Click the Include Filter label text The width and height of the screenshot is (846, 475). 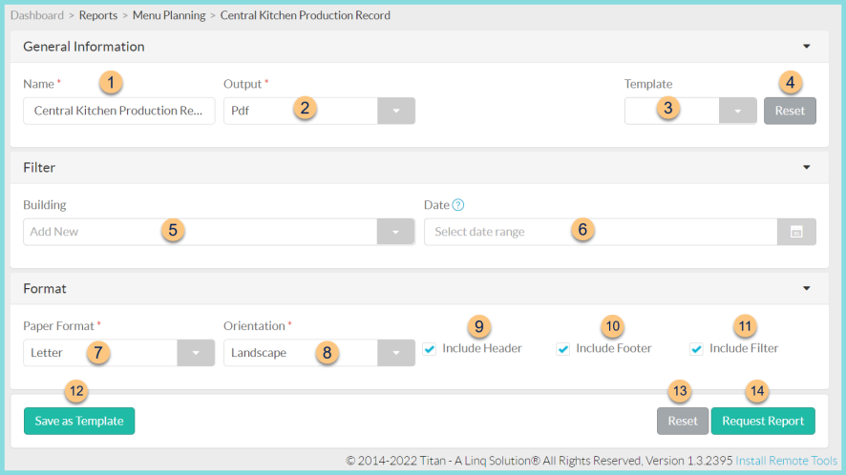point(744,348)
